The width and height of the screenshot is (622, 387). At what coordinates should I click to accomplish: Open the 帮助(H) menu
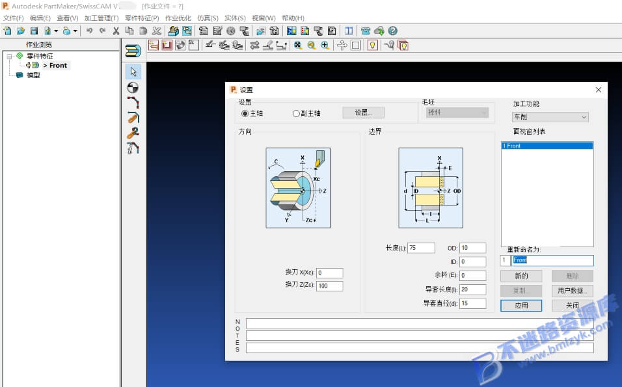click(x=293, y=18)
